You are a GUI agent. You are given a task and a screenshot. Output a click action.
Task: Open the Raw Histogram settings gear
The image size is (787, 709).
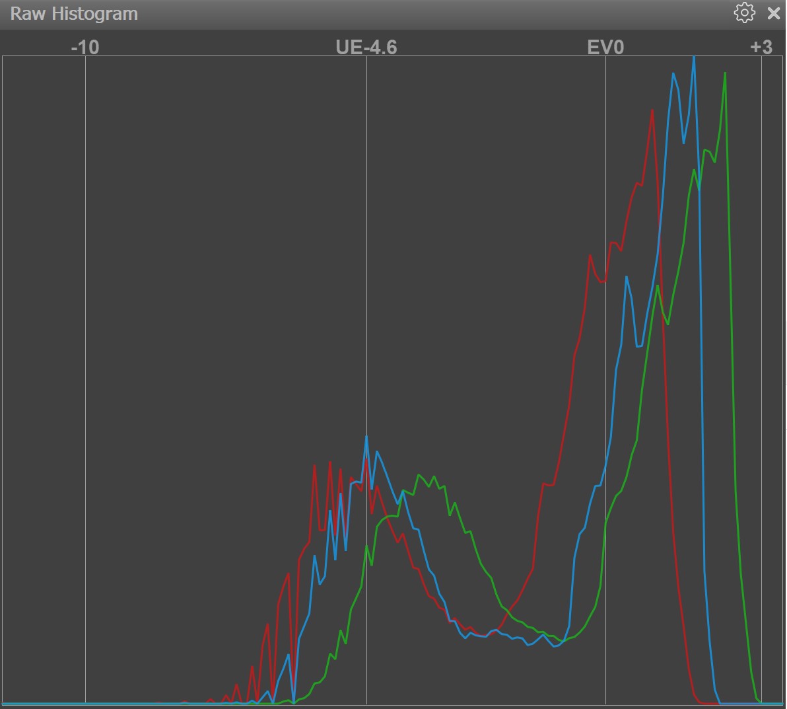tap(744, 13)
